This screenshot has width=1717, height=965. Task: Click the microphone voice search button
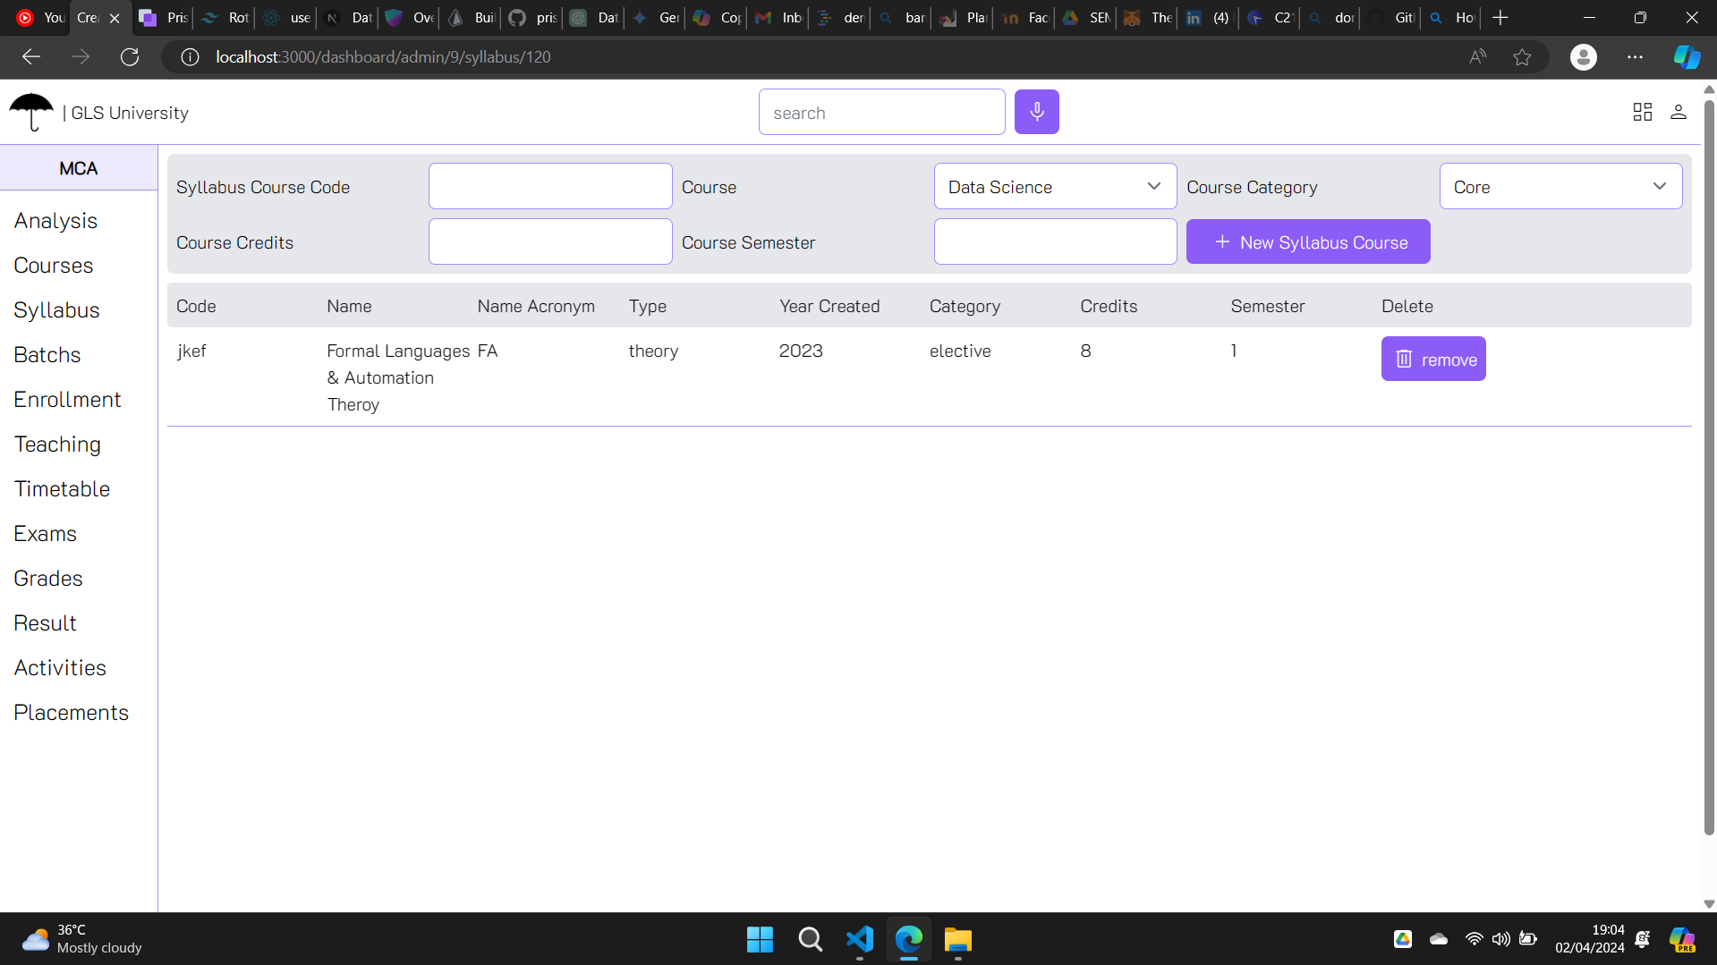(1036, 112)
